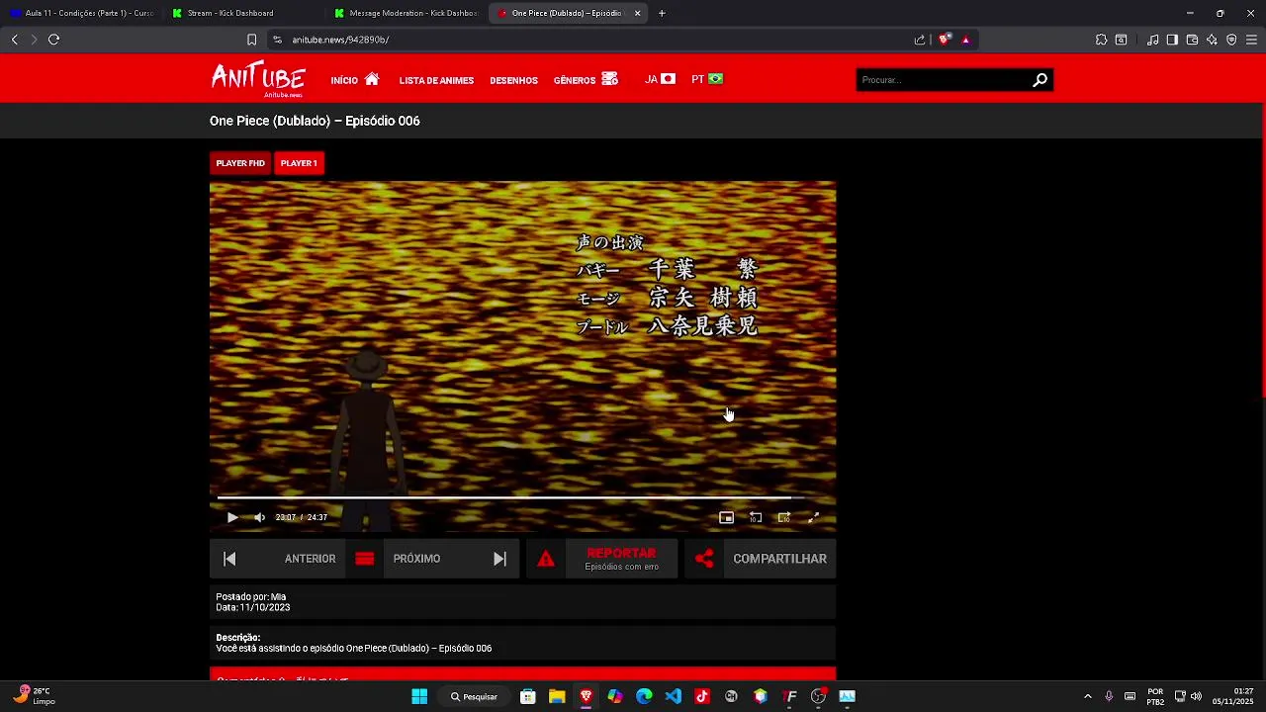This screenshot has width=1266, height=712.
Task: Click the taskbar Pesquisar search box
Action: 474,696
